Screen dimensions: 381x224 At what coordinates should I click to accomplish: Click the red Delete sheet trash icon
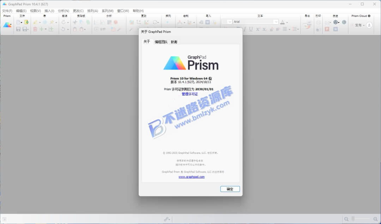(x=35, y=29)
